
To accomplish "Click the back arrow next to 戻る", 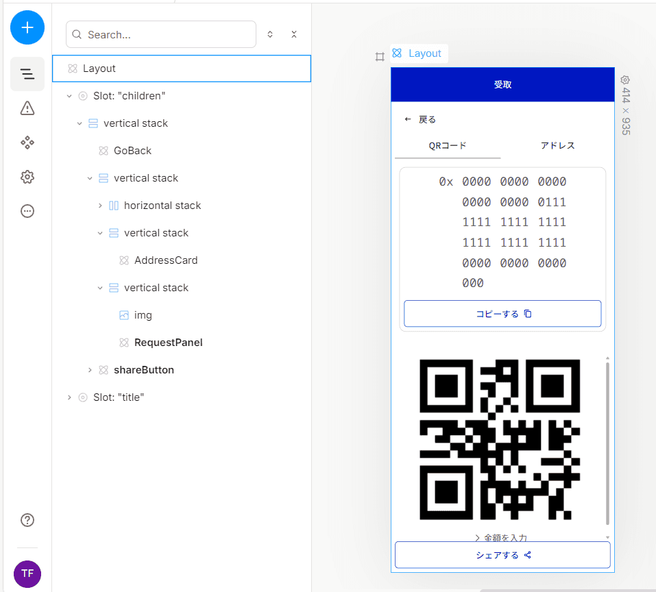I will [x=408, y=120].
